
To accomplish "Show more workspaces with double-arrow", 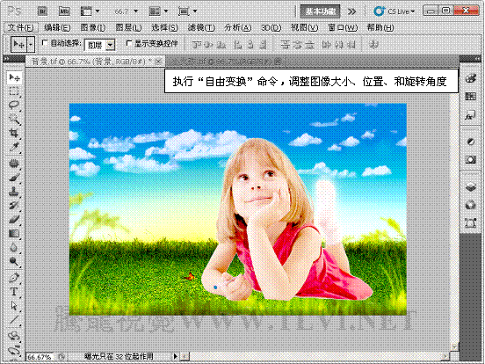I will pos(351,11).
